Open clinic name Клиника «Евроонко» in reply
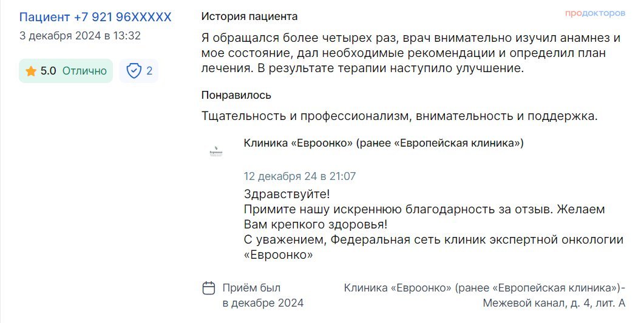Viewport: 641px width, 323px height. click(x=383, y=143)
